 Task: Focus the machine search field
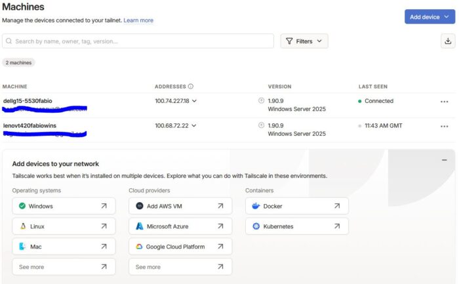tap(138, 41)
